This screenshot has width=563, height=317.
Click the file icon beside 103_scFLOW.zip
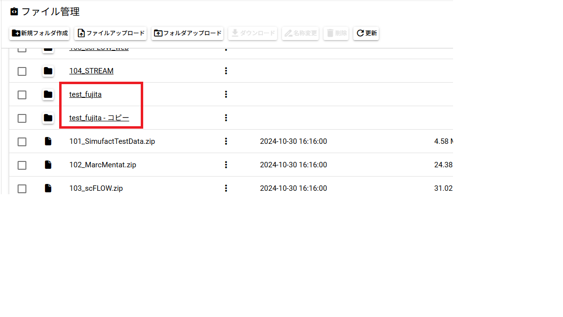(x=48, y=188)
